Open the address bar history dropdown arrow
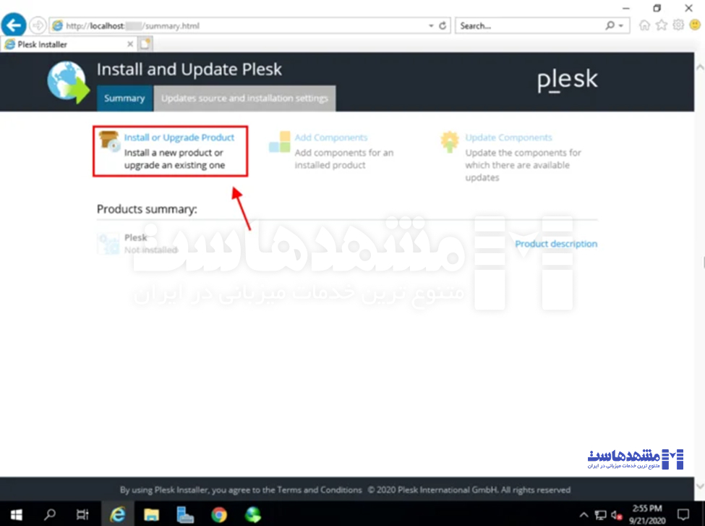The image size is (705, 526). click(431, 26)
